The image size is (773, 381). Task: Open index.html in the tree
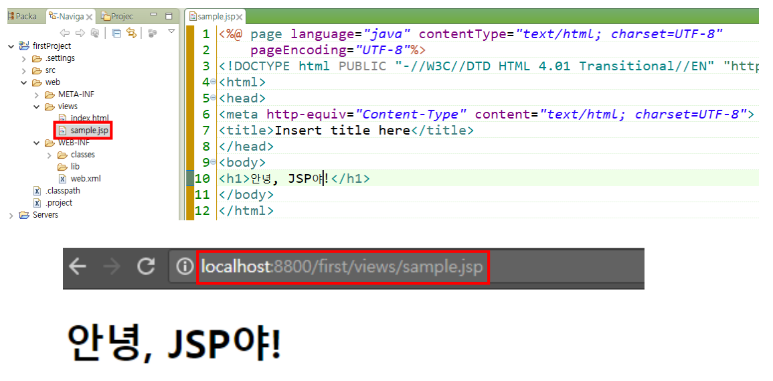point(89,119)
